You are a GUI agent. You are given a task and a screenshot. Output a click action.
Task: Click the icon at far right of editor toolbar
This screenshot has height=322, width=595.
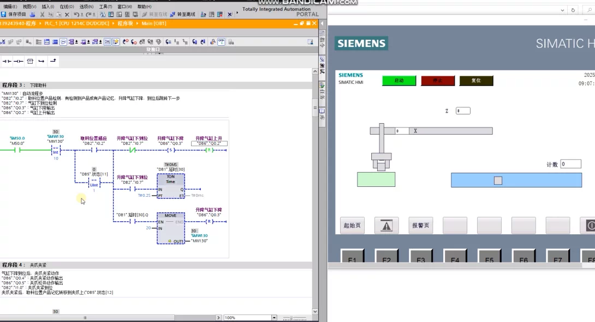[x=310, y=41]
